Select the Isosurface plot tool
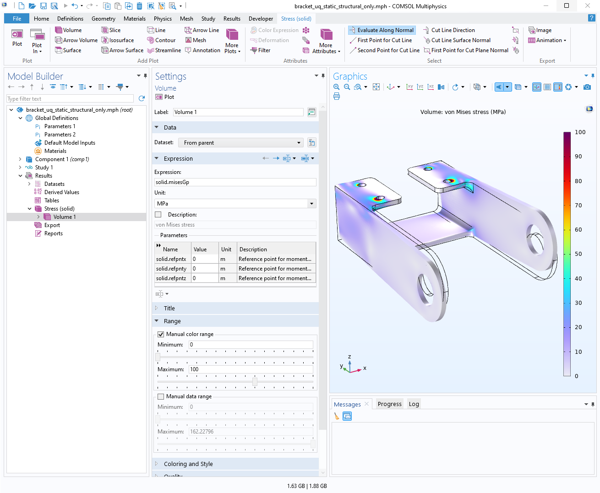Viewport: 600px width, 493px height. (105, 40)
